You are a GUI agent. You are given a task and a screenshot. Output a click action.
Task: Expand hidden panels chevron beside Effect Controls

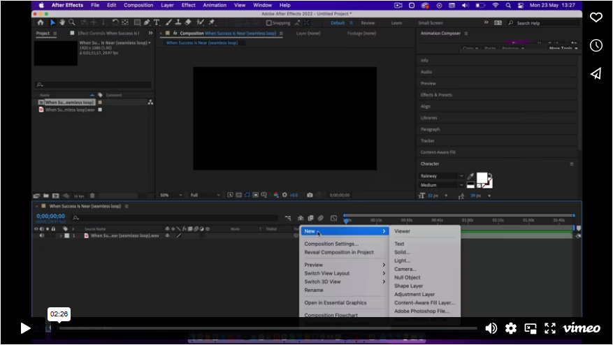150,34
